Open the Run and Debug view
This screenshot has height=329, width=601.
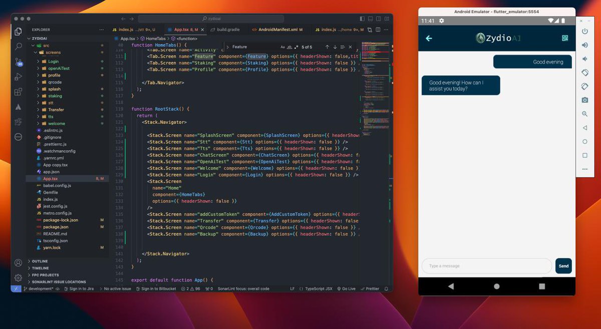pyautogui.click(x=19, y=77)
